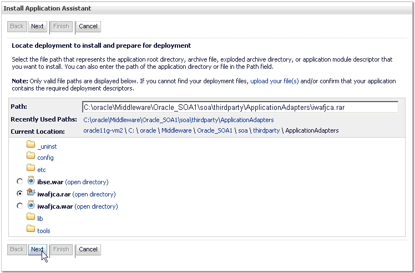415x273 pixels.
Task: Click the ibse.war archive icon
Action: [x=31, y=180]
